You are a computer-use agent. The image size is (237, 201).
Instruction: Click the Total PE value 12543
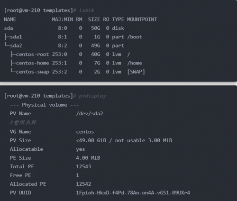[x=83, y=166]
